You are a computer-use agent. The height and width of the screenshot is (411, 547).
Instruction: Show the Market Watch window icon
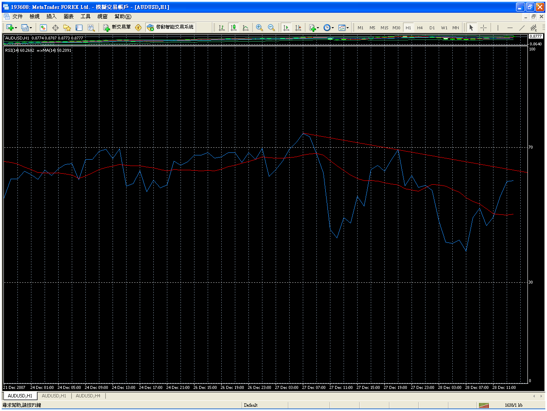[43, 28]
